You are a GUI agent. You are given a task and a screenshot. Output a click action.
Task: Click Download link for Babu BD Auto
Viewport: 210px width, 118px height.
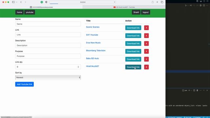133,59
